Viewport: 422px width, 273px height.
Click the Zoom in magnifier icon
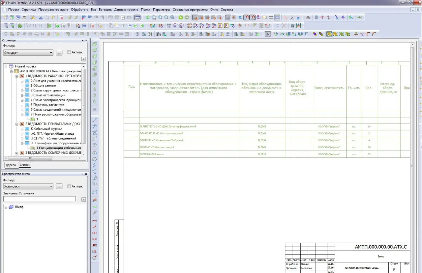pos(160,17)
